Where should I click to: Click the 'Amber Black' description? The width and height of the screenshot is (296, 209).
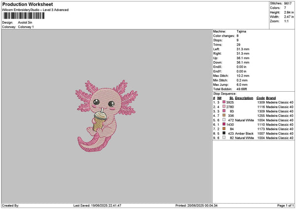244,134
